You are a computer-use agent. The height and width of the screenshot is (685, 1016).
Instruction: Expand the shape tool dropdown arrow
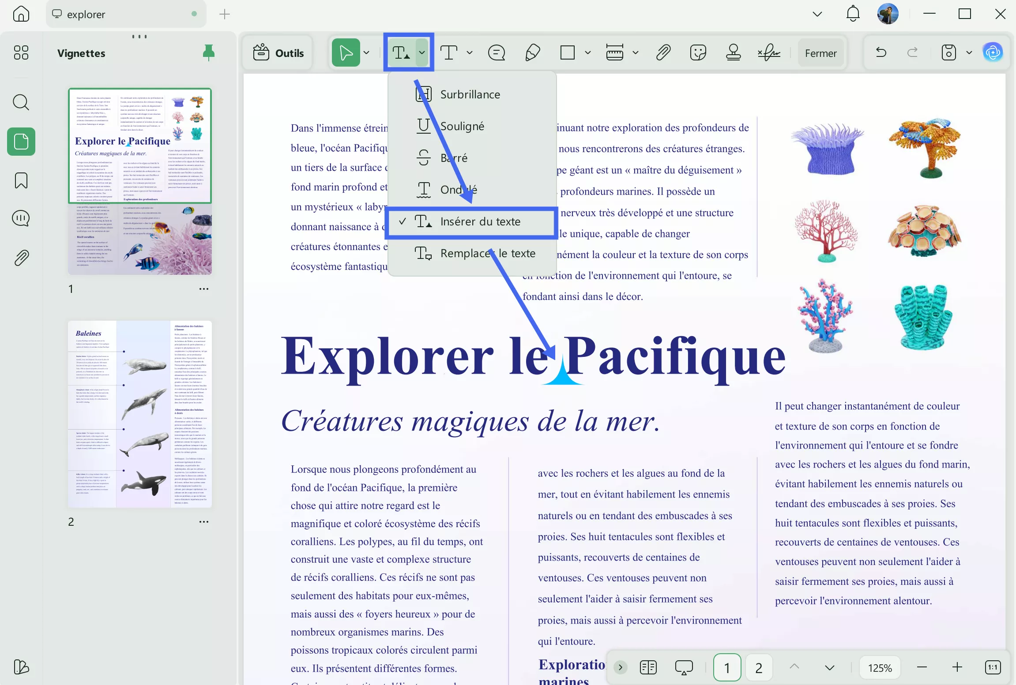click(x=588, y=53)
